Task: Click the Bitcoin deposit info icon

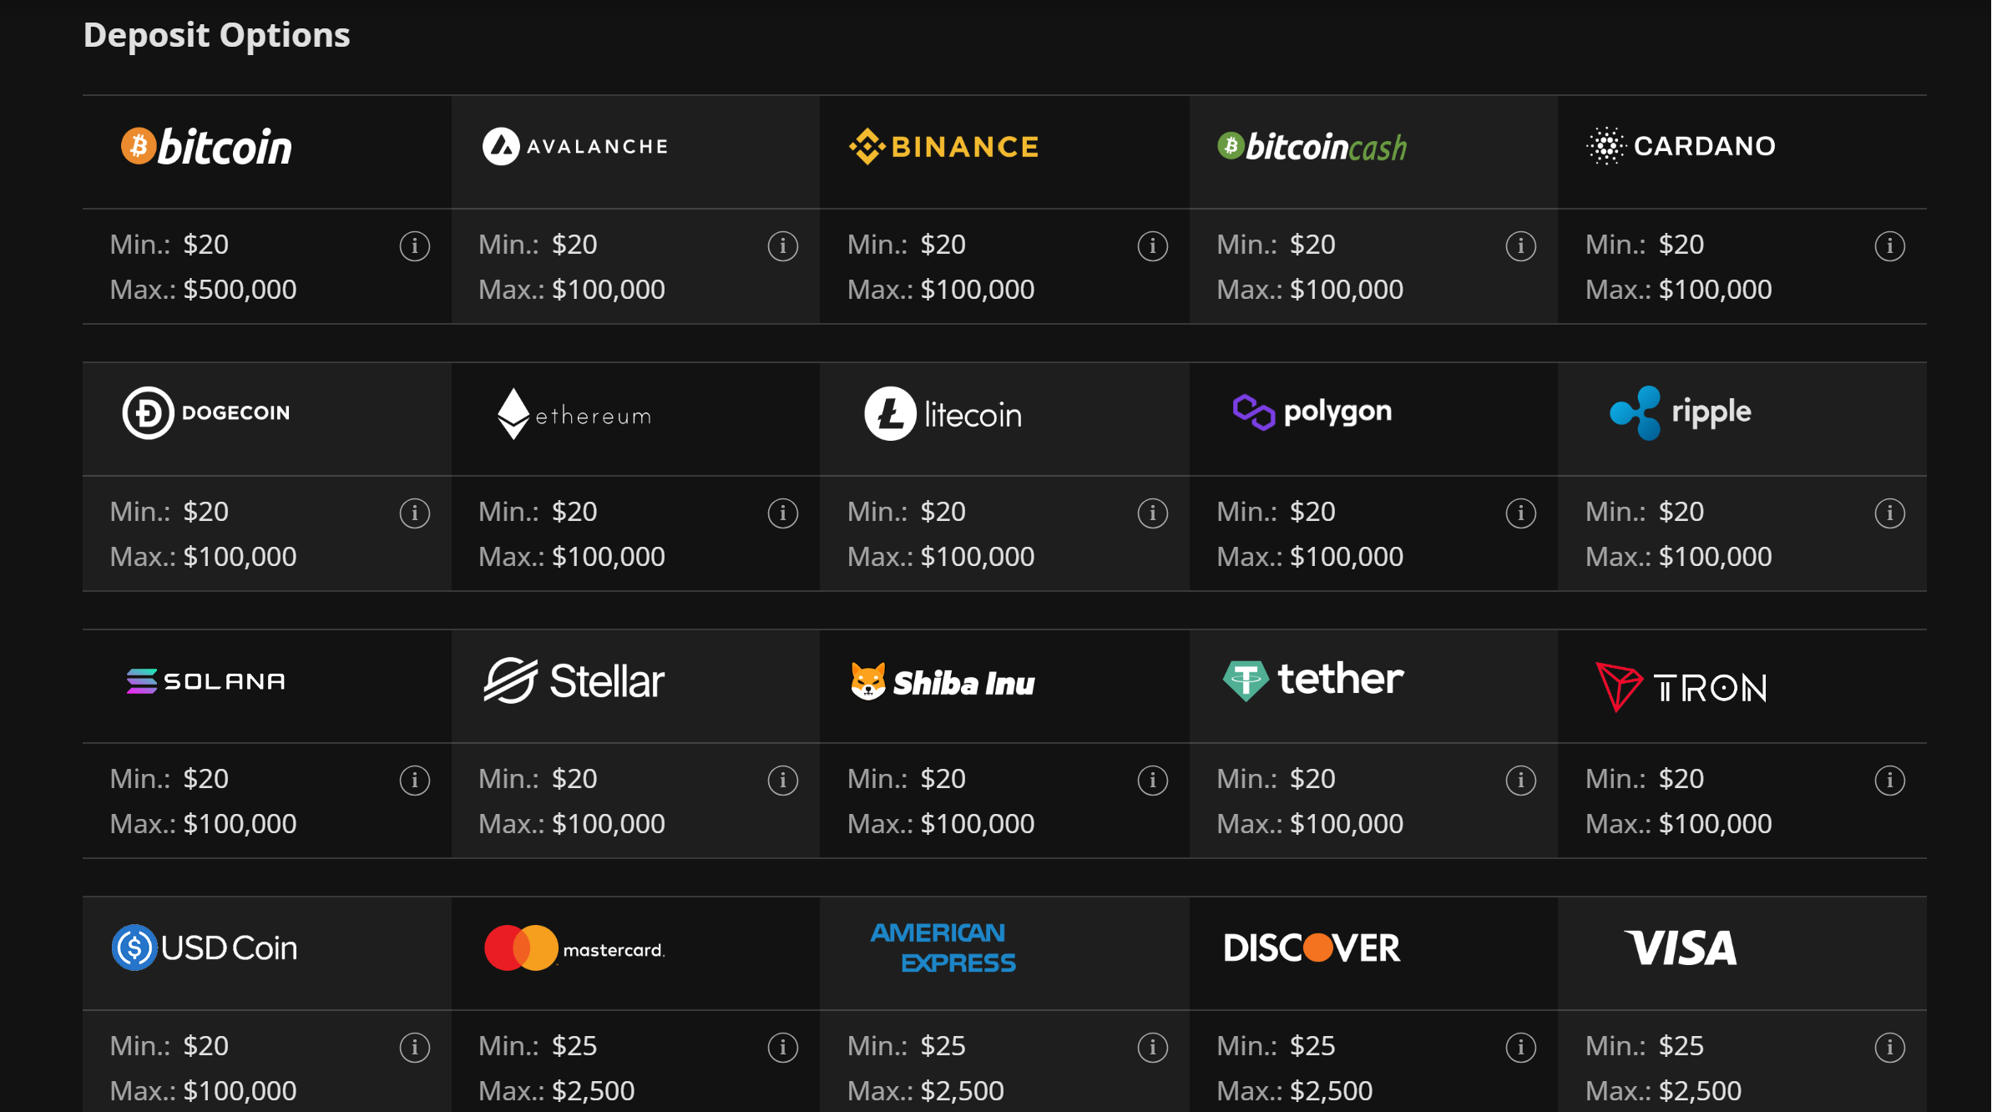Action: tap(415, 246)
